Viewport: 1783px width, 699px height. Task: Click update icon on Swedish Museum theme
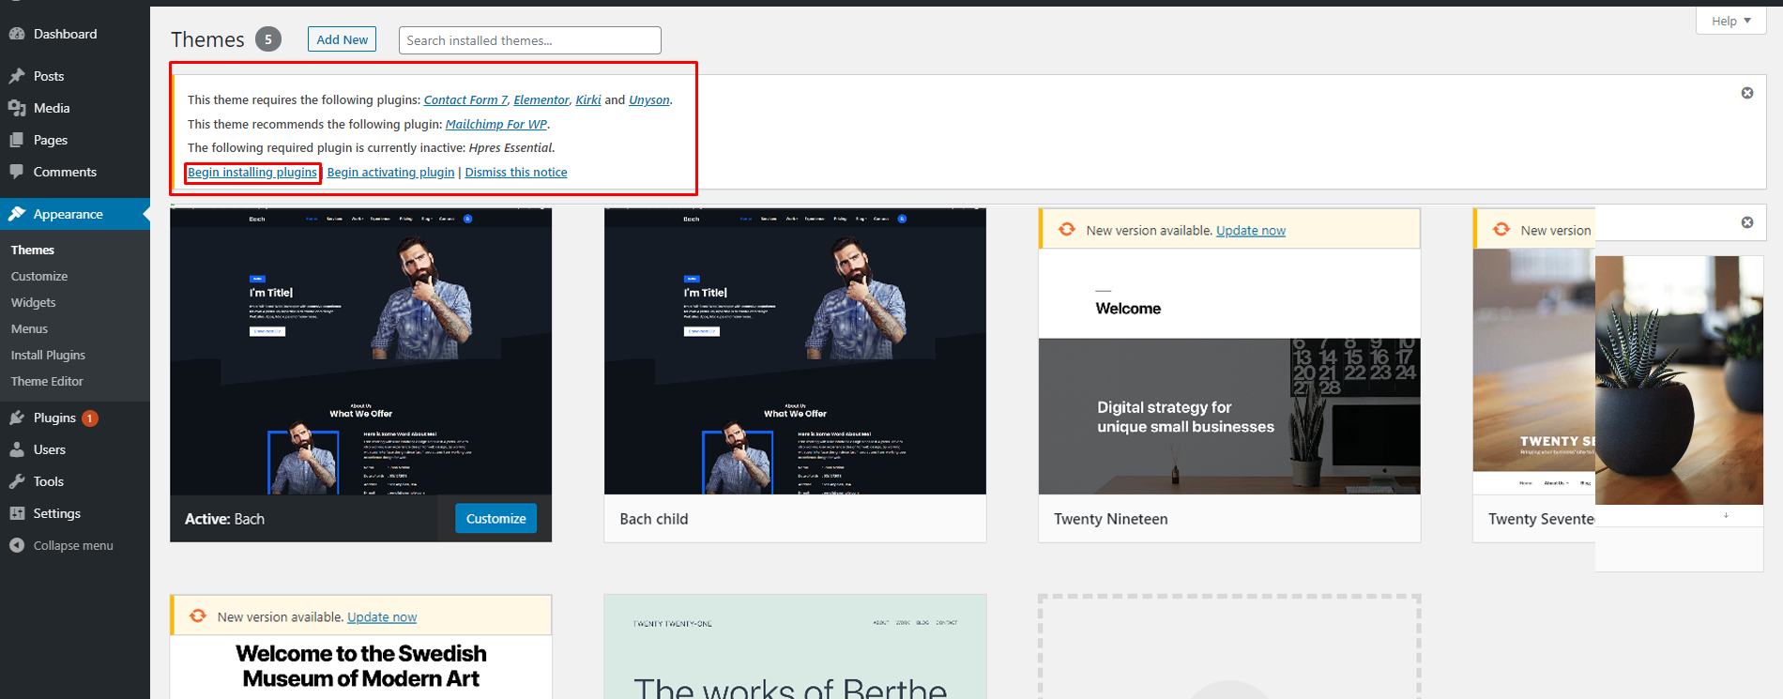(198, 616)
